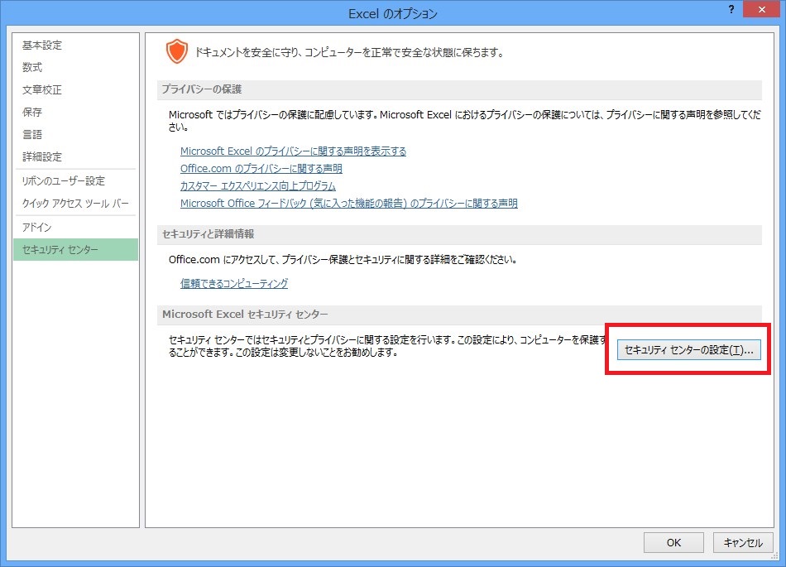Open the 保存 options page

tap(75, 112)
